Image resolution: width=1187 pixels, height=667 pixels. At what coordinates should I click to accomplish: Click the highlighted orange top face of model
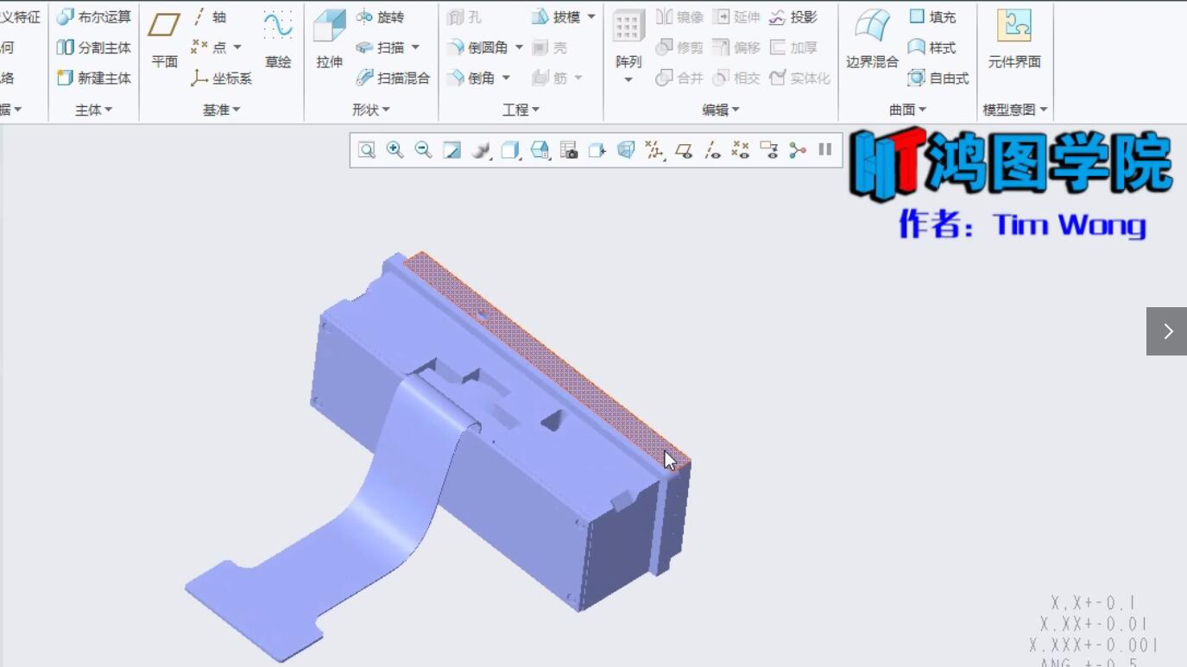pyautogui.click(x=544, y=354)
